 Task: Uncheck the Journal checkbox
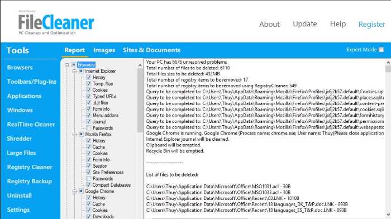tap(88, 122)
